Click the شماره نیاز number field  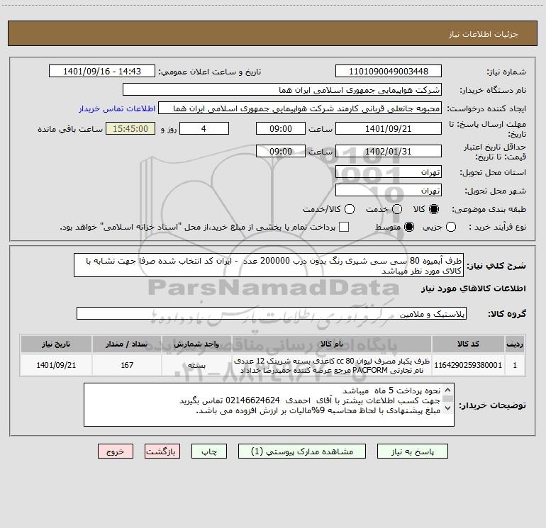pos(389,71)
